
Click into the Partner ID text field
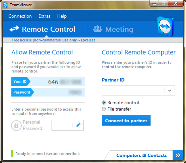pos(133,91)
